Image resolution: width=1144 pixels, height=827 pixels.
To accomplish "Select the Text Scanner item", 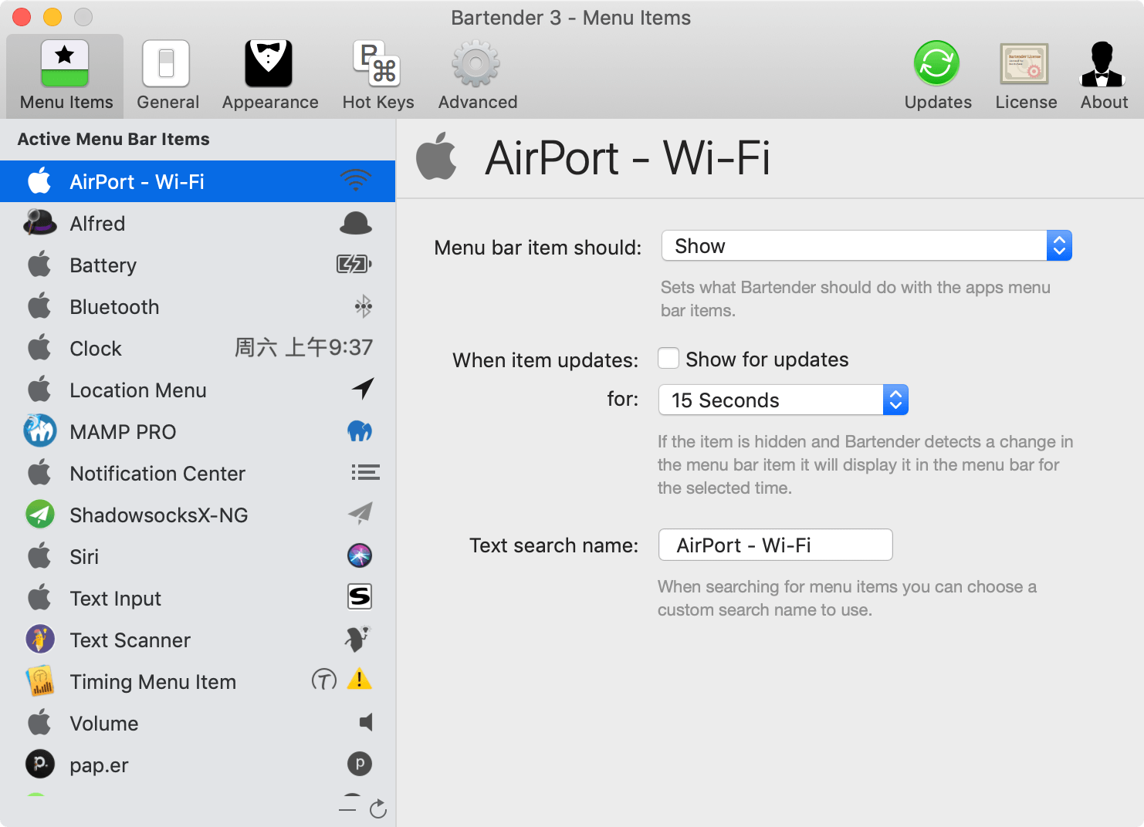I will tap(198, 640).
